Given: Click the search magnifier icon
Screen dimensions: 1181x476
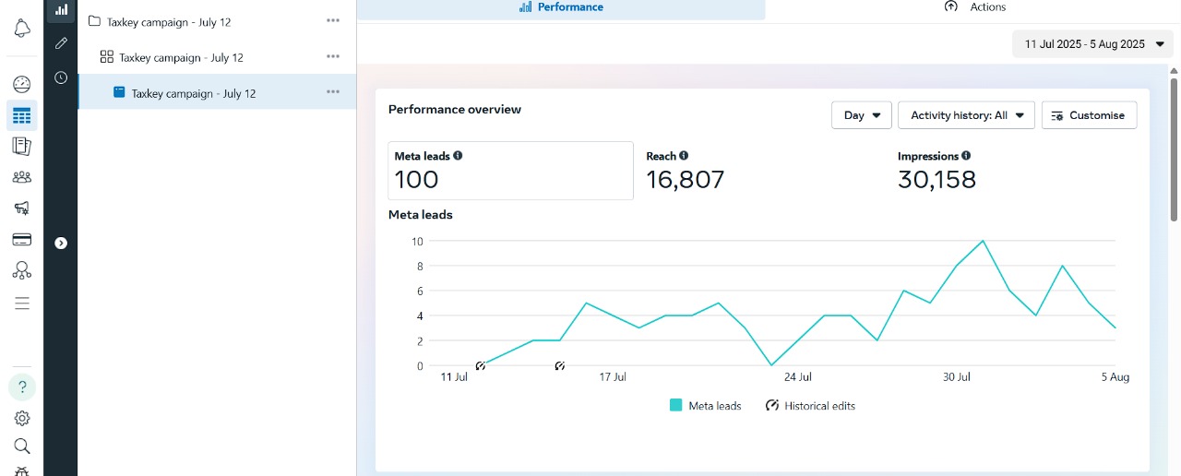Looking at the screenshot, I should [x=22, y=446].
